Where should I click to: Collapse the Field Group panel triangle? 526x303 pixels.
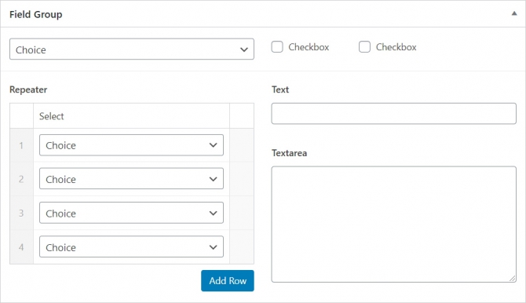[514, 14]
